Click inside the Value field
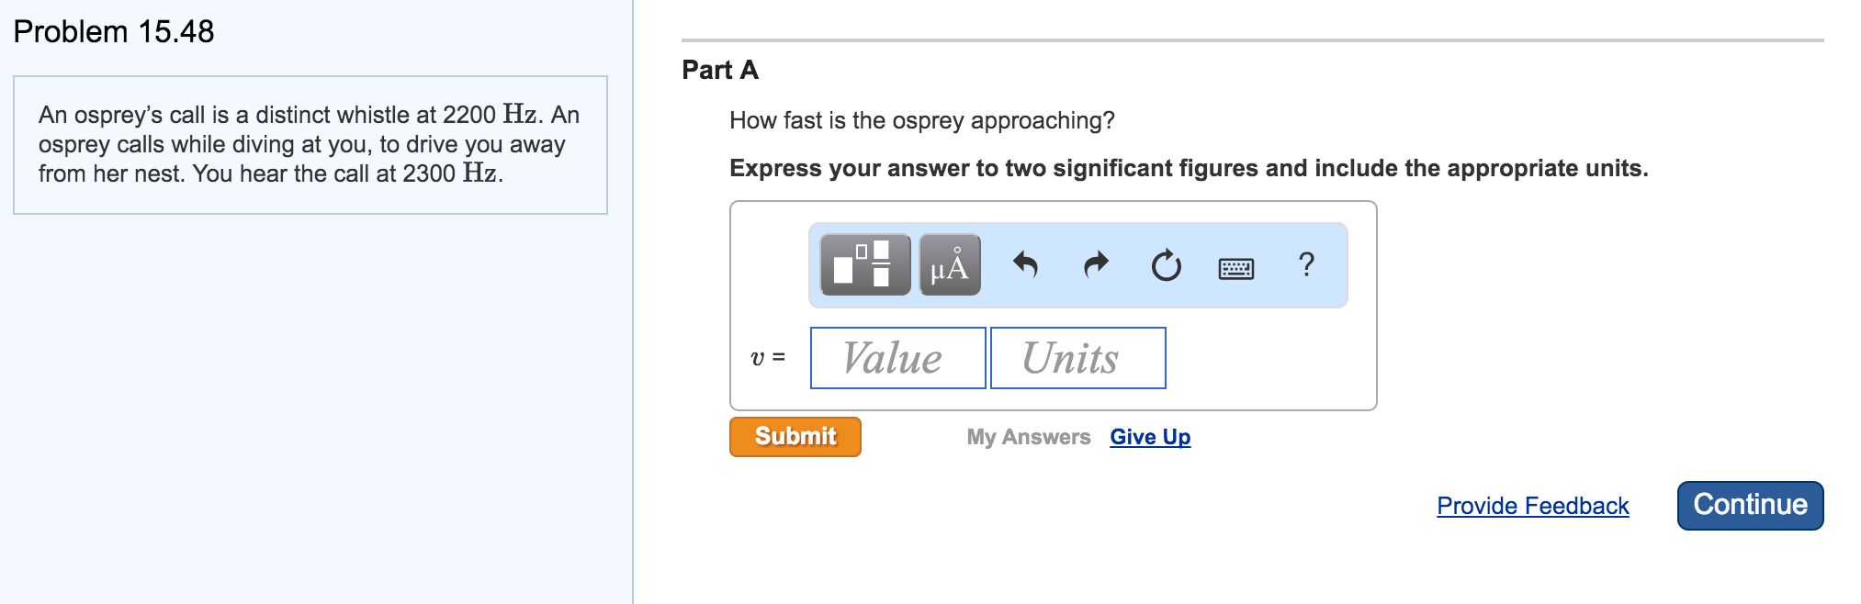The height and width of the screenshot is (604, 1861). 897,357
